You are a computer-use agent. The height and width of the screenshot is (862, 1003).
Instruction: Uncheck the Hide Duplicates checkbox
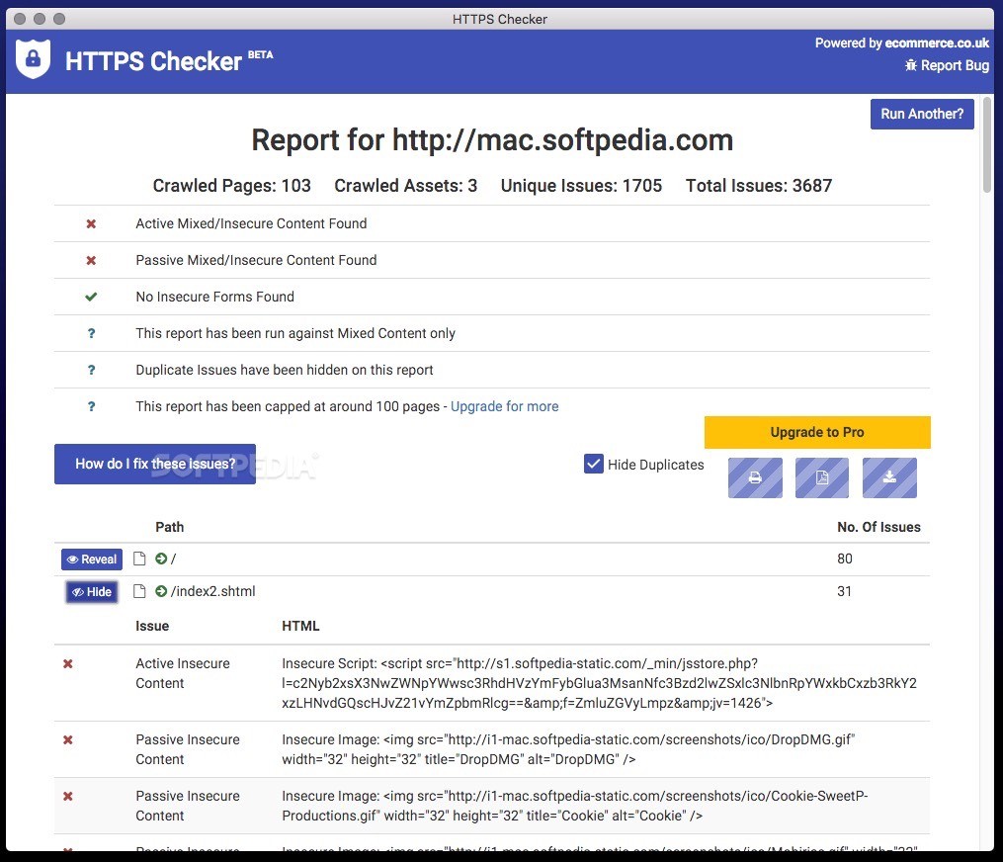(x=594, y=465)
